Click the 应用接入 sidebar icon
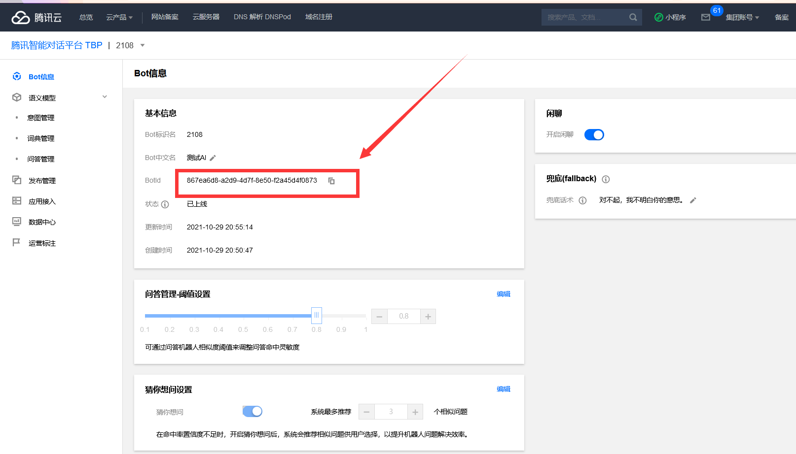Viewport: 796px width, 454px height. pyautogui.click(x=17, y=201)
